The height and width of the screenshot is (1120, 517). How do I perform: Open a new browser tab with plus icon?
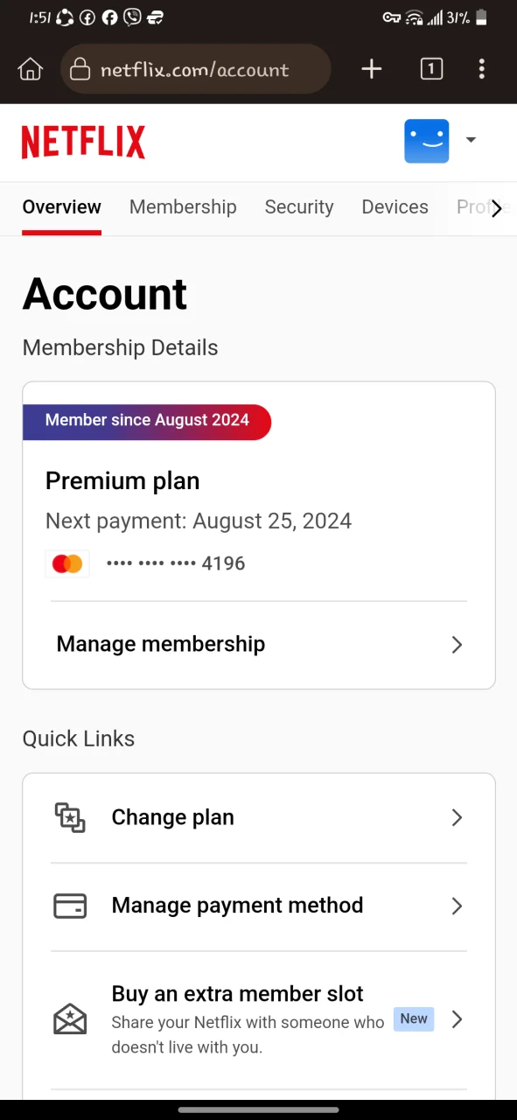[x=372, y=69]
